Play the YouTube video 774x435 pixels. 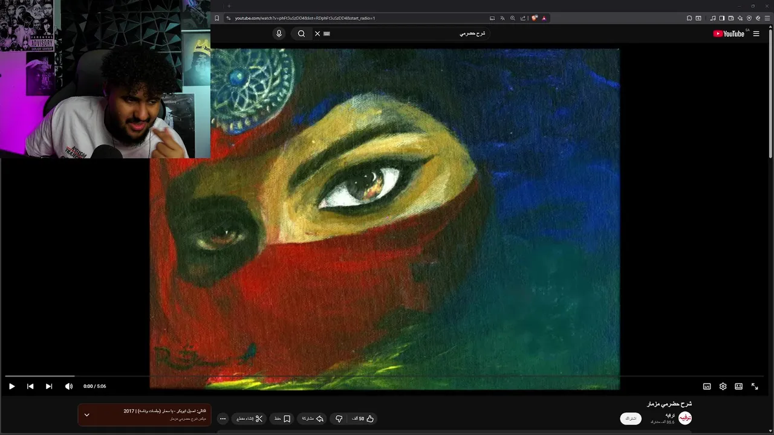pos(11,386)
